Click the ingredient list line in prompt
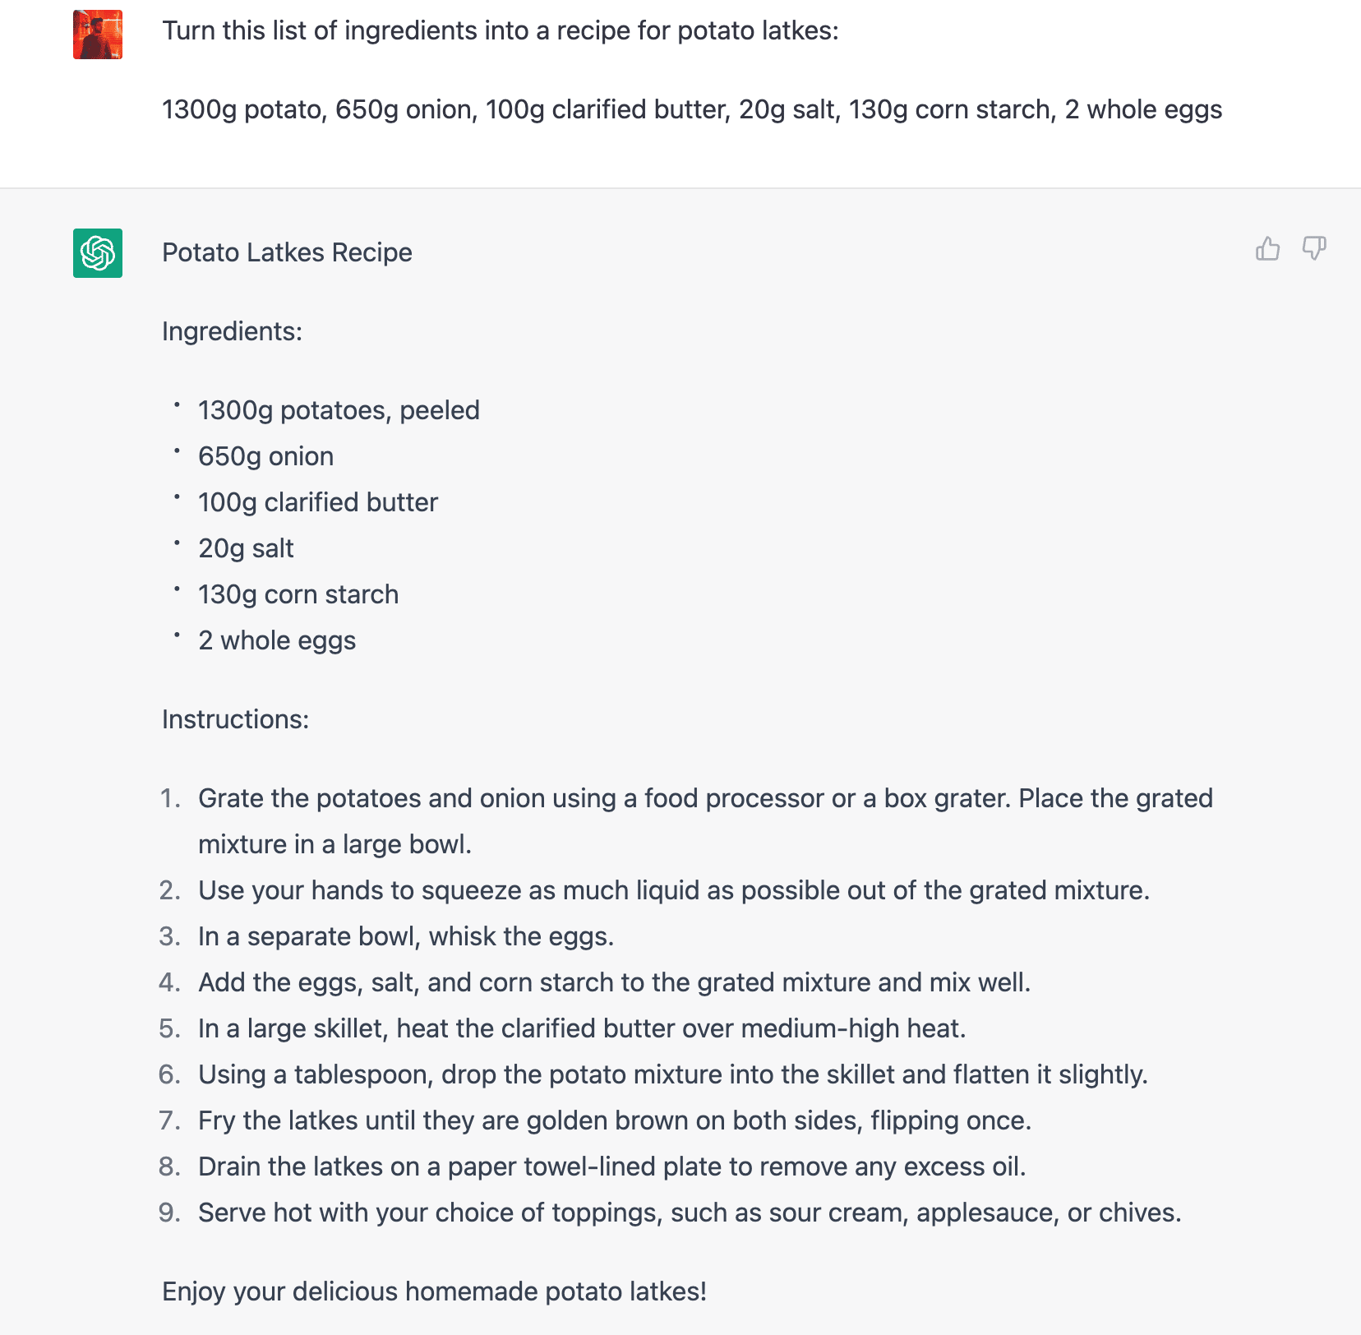The width and height of the screenshot is (1361, 1335). click(692, 110)
